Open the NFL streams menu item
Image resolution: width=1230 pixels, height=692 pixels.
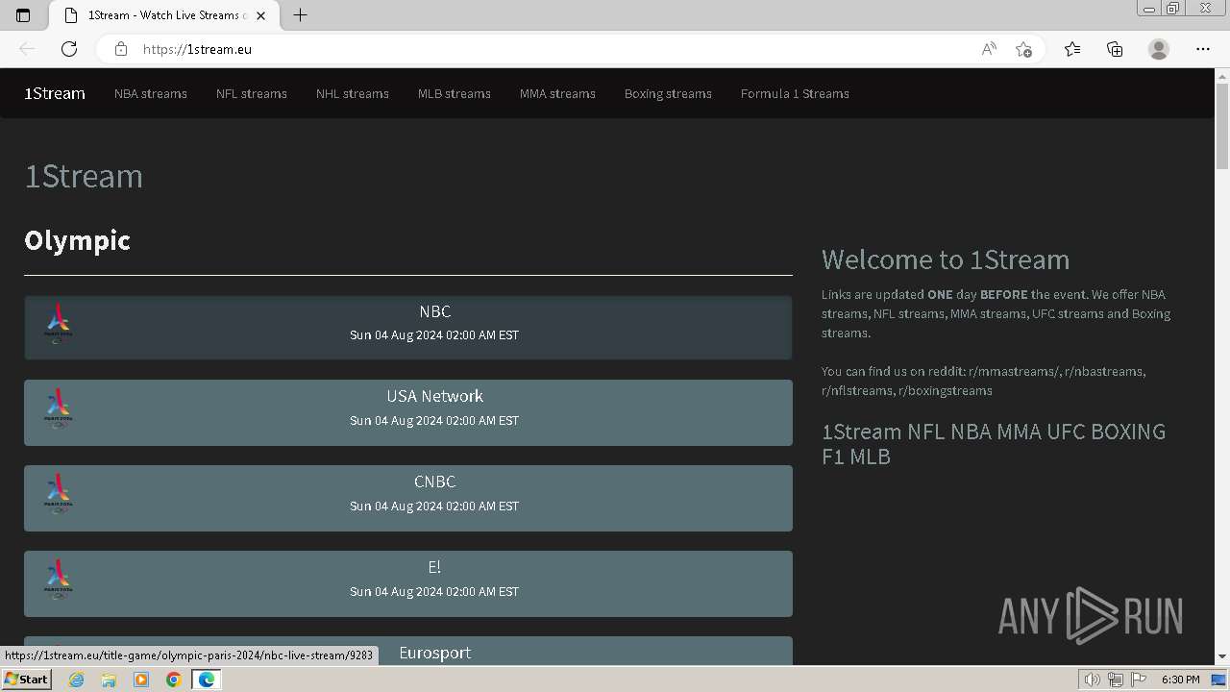pos(252,93)
